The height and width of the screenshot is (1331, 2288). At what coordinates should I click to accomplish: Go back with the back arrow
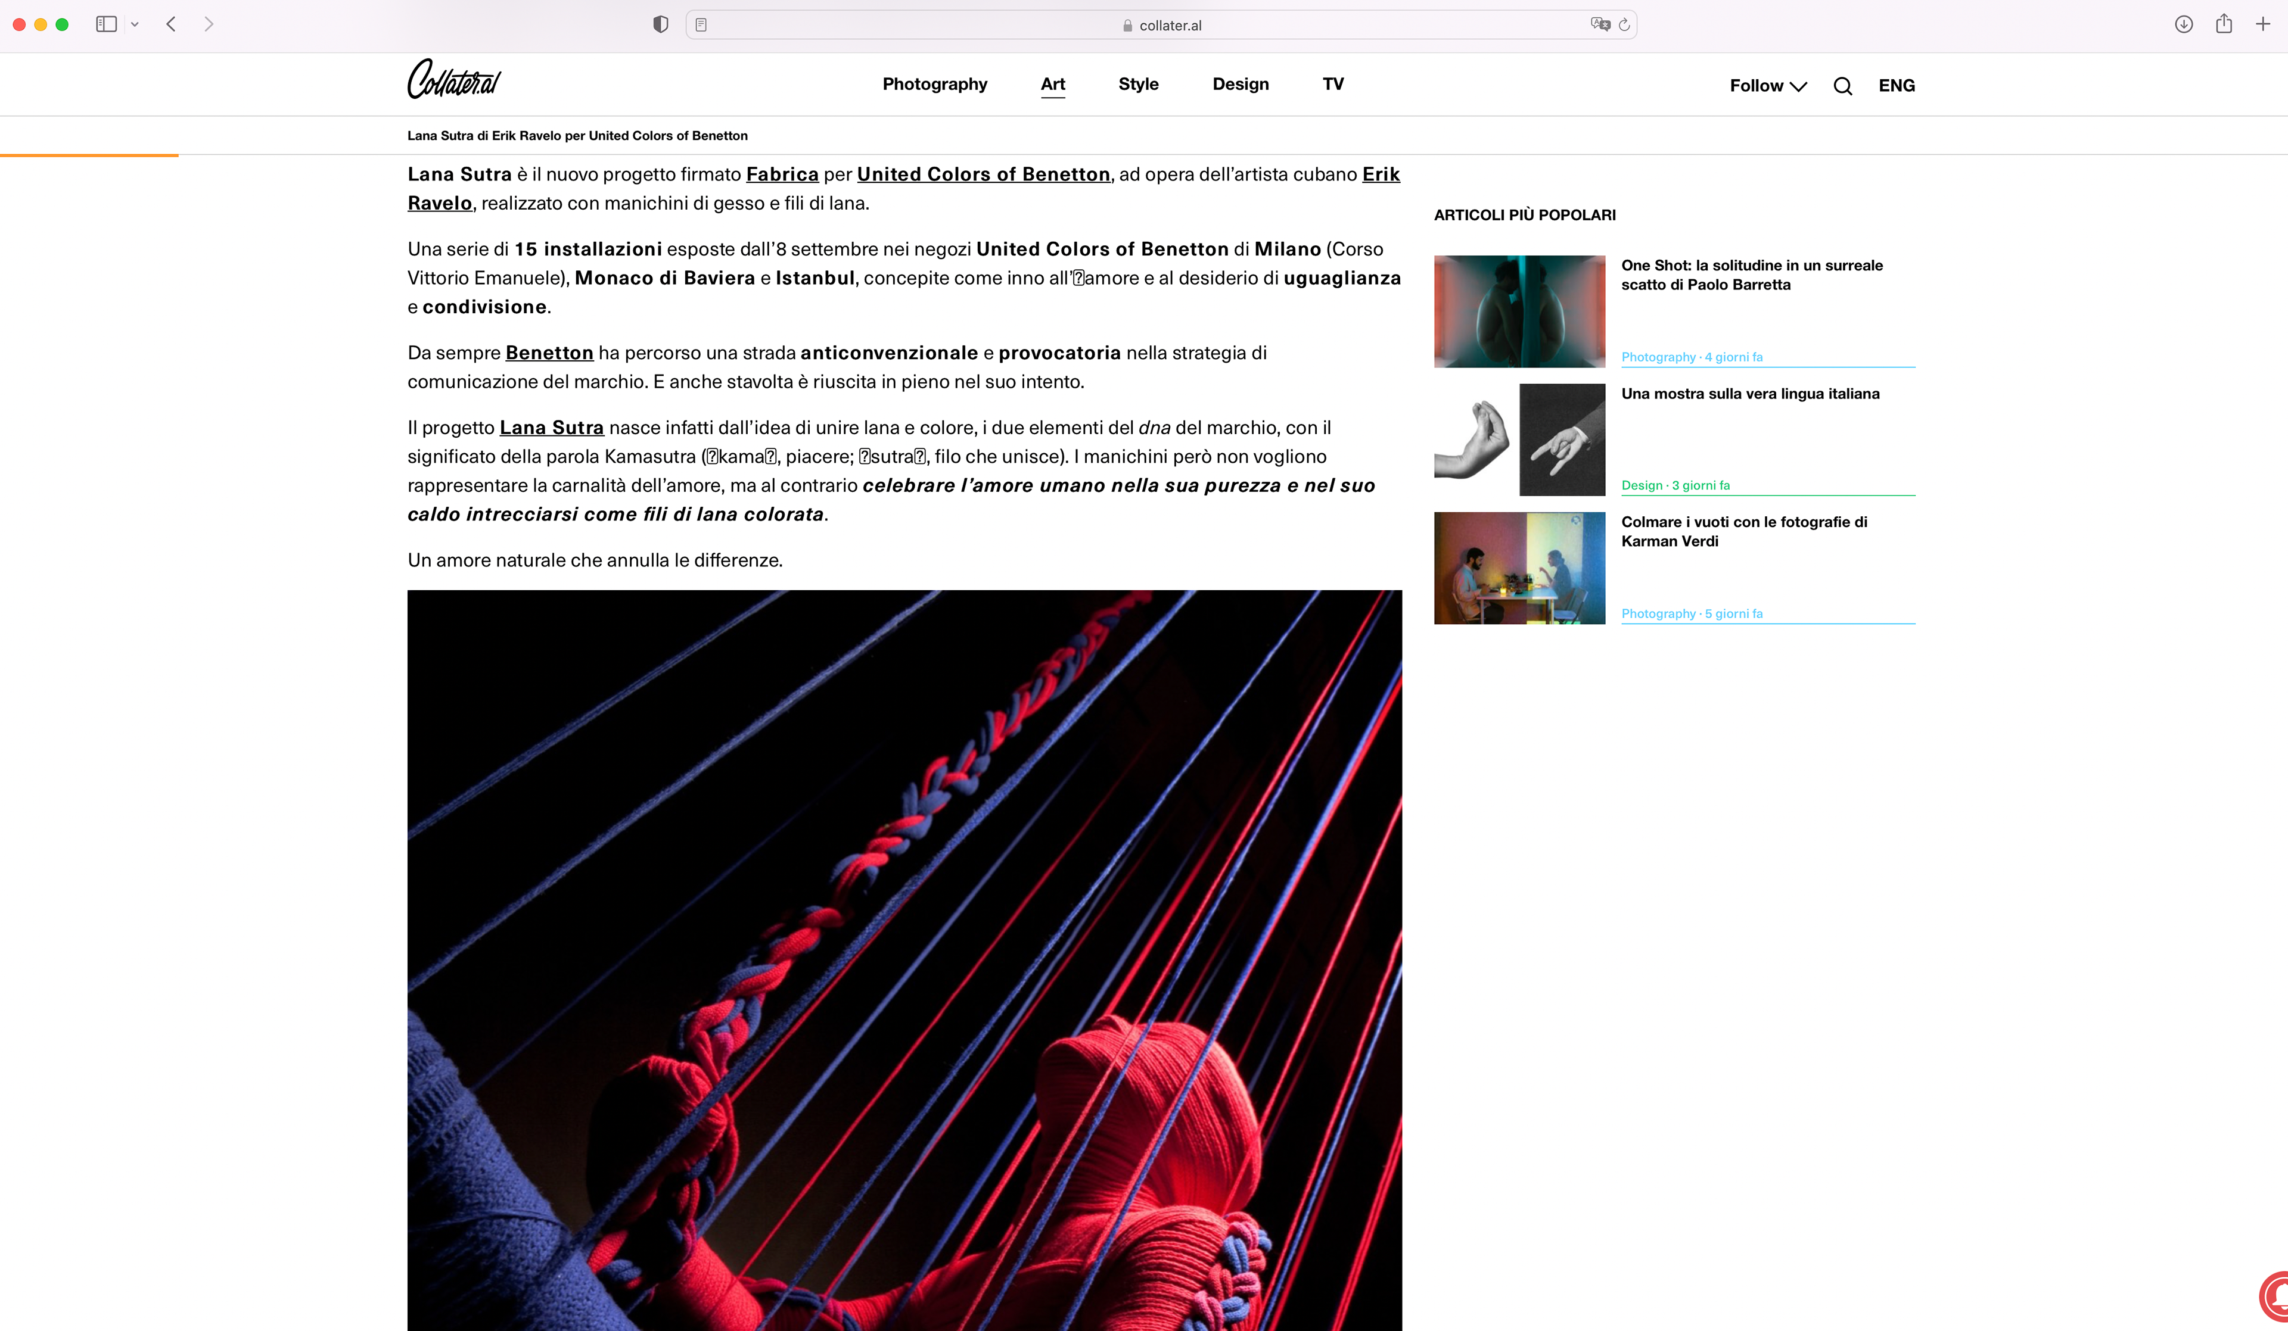coord(170,24)
